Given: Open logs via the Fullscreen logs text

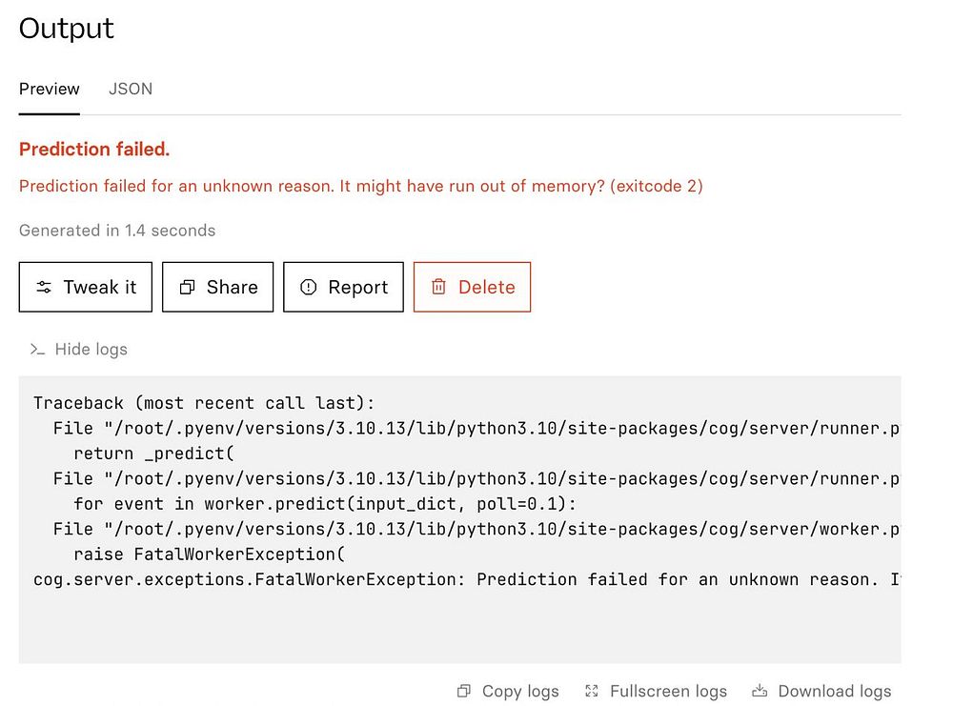Looking at the screenshot, I should pyautogui.click(x=668, y=691).
